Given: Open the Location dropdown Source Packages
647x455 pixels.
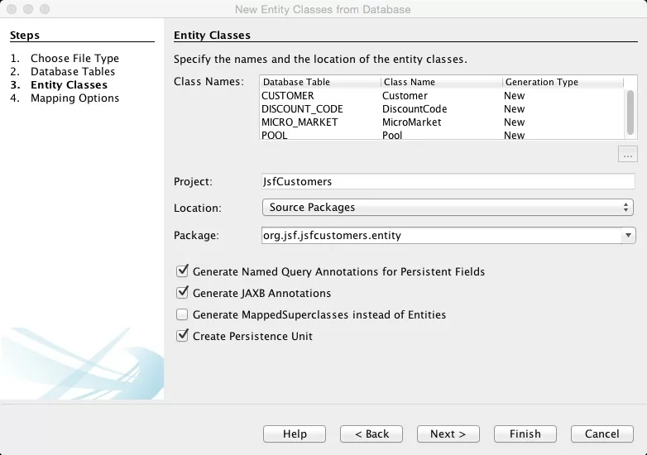Looking at the screenshot, I should point(448,208).
